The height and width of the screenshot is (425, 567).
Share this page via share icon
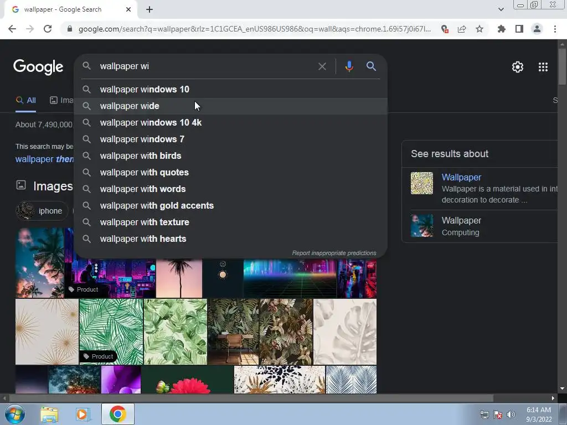pos(462,29)
